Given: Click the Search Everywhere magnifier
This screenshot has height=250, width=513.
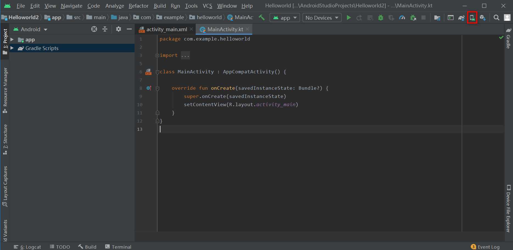Looking at the screenshot, I should coord(496,18).
